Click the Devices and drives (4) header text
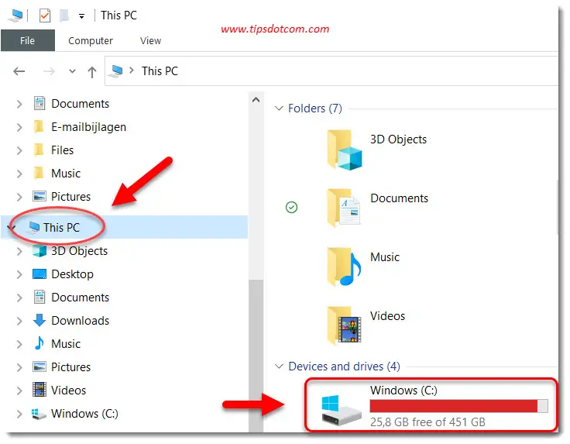Screen dimensions: 570x444 [x=345, y=367]
